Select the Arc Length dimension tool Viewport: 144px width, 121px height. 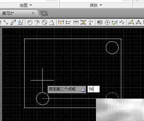tap(13, 22)
